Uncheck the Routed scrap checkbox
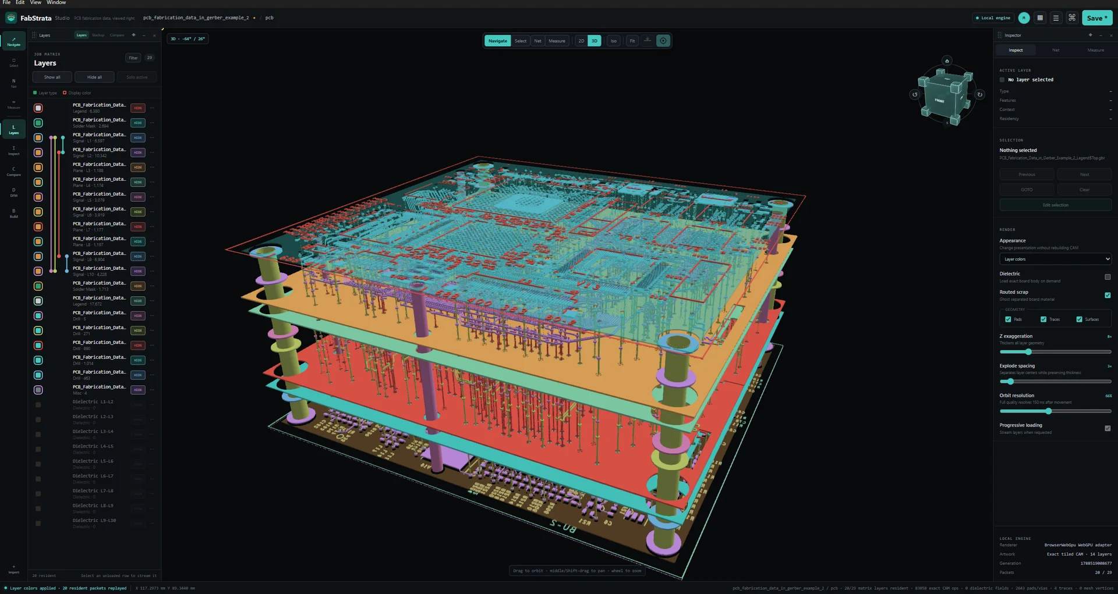The width and height of the screenshot is (1118, 594). pyautogui.click(x=1108, y=296)
